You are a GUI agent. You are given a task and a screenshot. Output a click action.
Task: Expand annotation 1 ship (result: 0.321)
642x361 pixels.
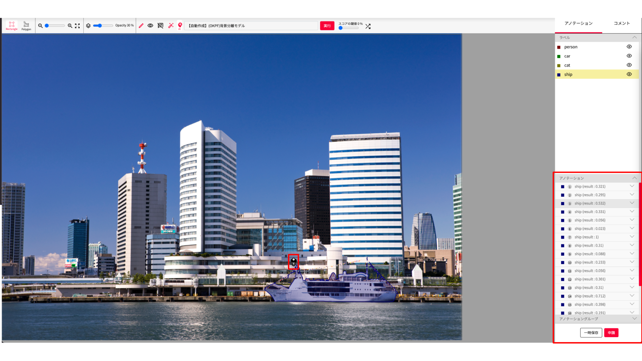click(632, 186)
